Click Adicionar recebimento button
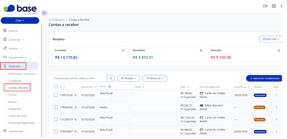The height and width of the screenshot is (139, 287). click(264, 78)
